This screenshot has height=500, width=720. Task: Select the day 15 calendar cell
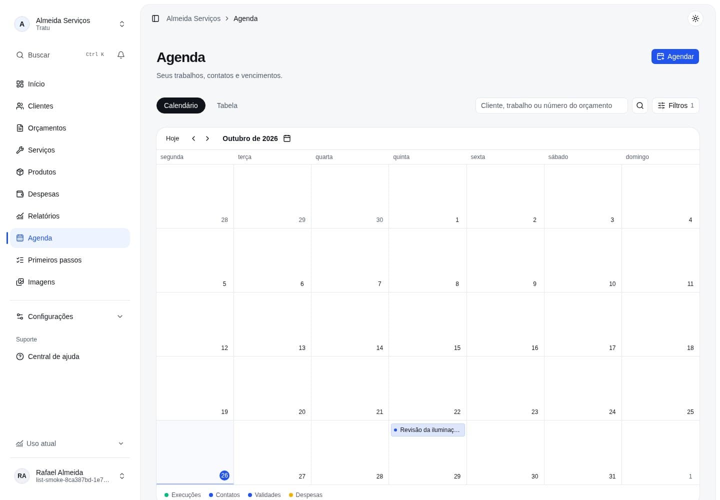[x=427, y=324]
